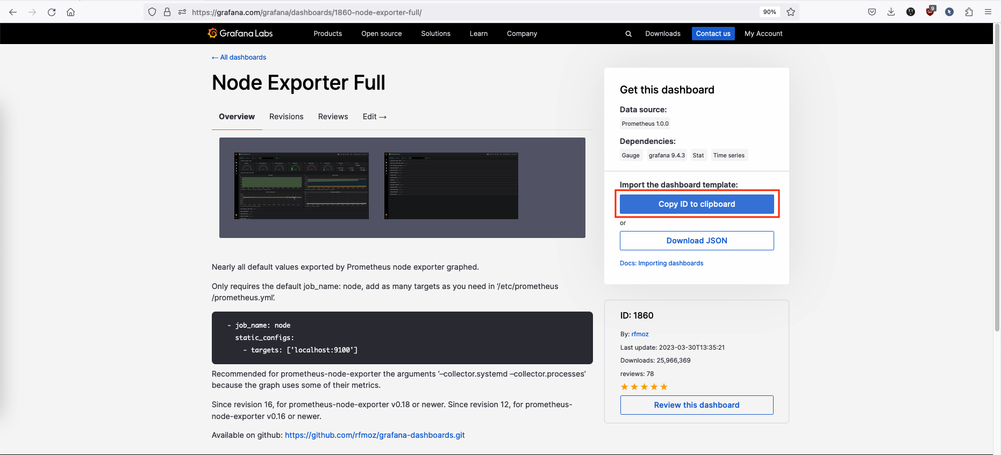Image resolution: width=1001 pixels, height=455 pixels.
Task: Open the first dashboard screenshot thumbnail
Action: point(302,185)
